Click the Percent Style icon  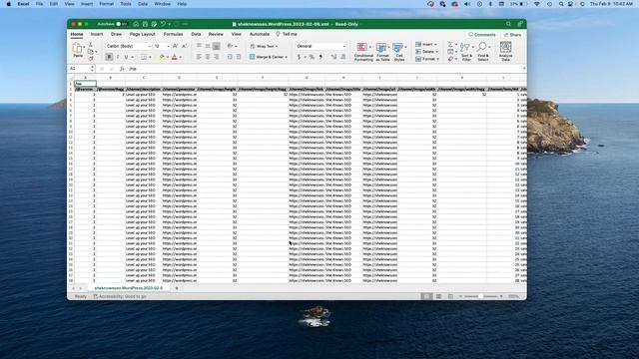(312, 57)
